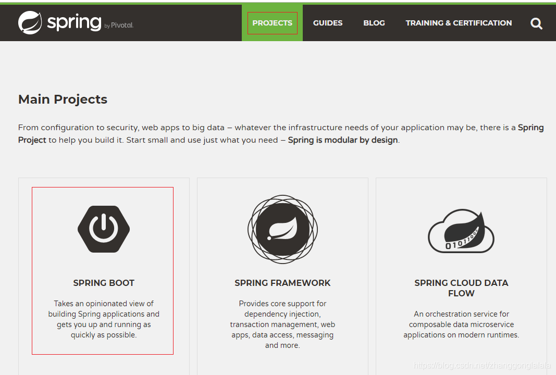Click the Spring Framework leaf orbit icon
This screenshot has height=375, width=556.
[x=282, y=229]
